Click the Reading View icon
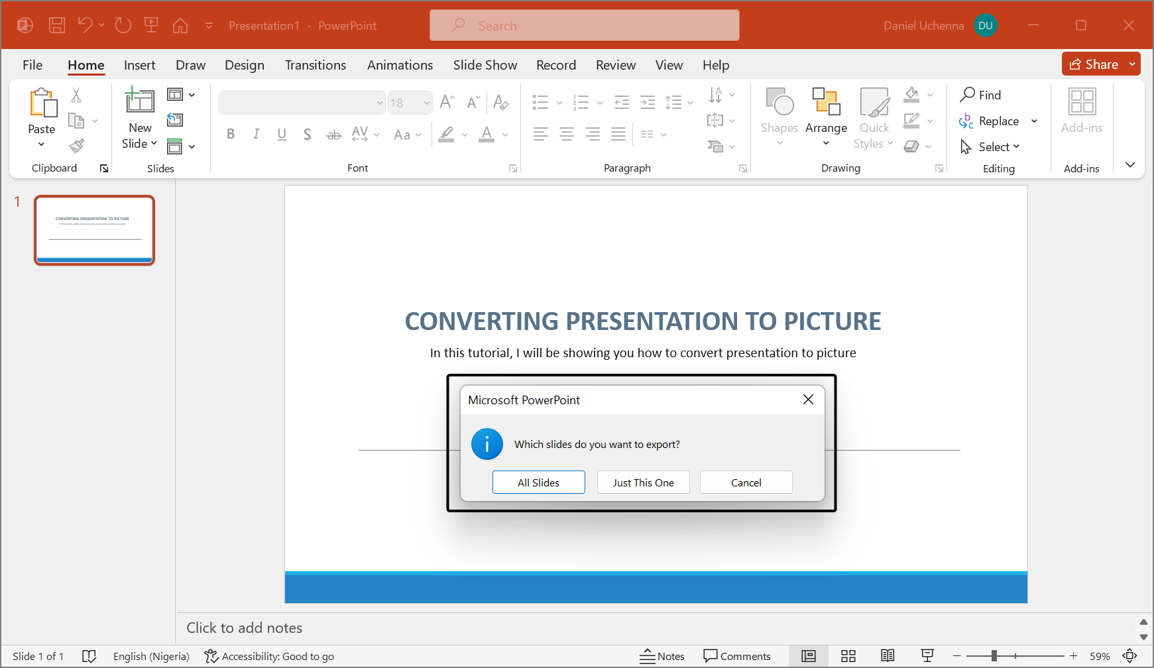Screen dimensions: 1154x668 [x=888, y=656]
